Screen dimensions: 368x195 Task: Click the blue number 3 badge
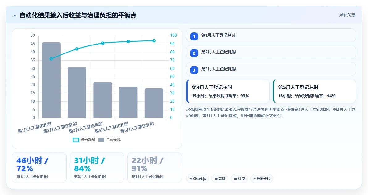194,70
